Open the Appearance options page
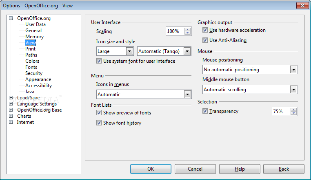311x180 pixels. 38,79
